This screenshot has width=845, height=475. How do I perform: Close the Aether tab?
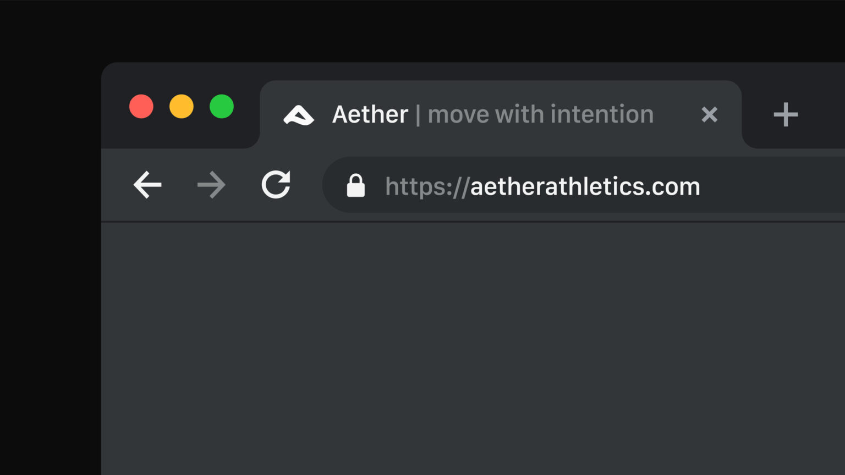pos(709,114)
